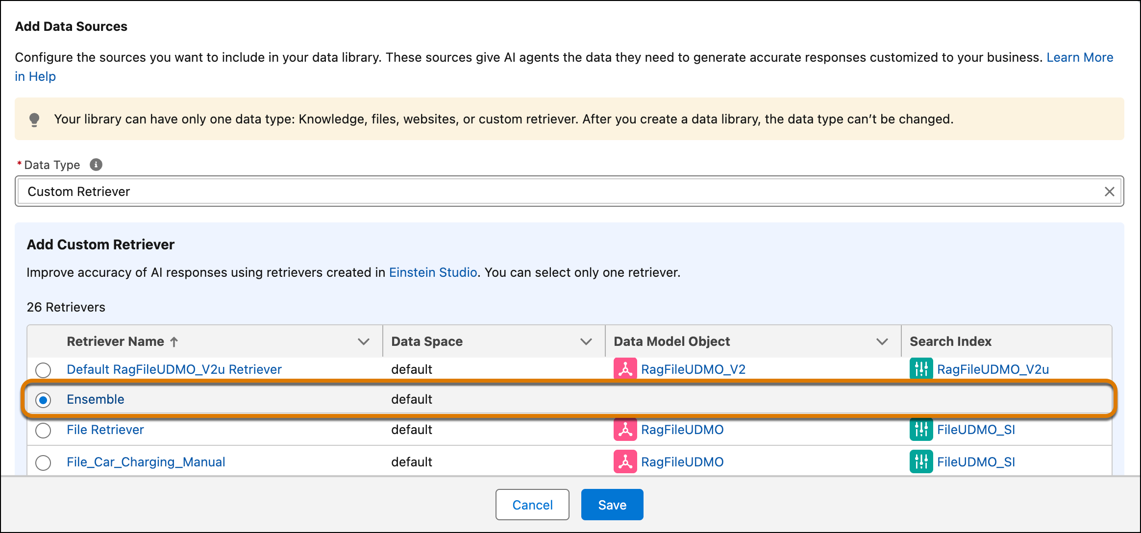
Task: Click the Search Index column header
Action: [951, 341]
